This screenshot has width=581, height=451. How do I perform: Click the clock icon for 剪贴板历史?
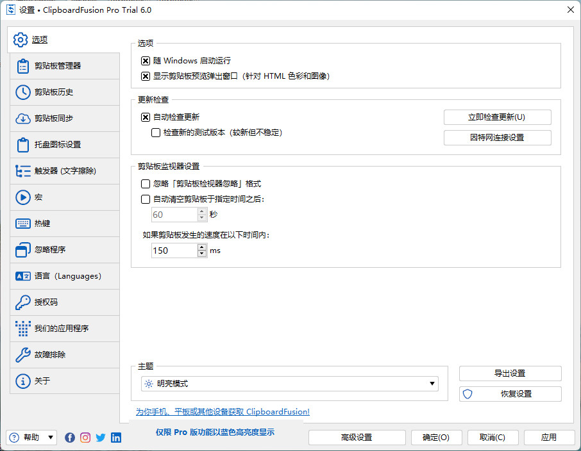point(23,92)
